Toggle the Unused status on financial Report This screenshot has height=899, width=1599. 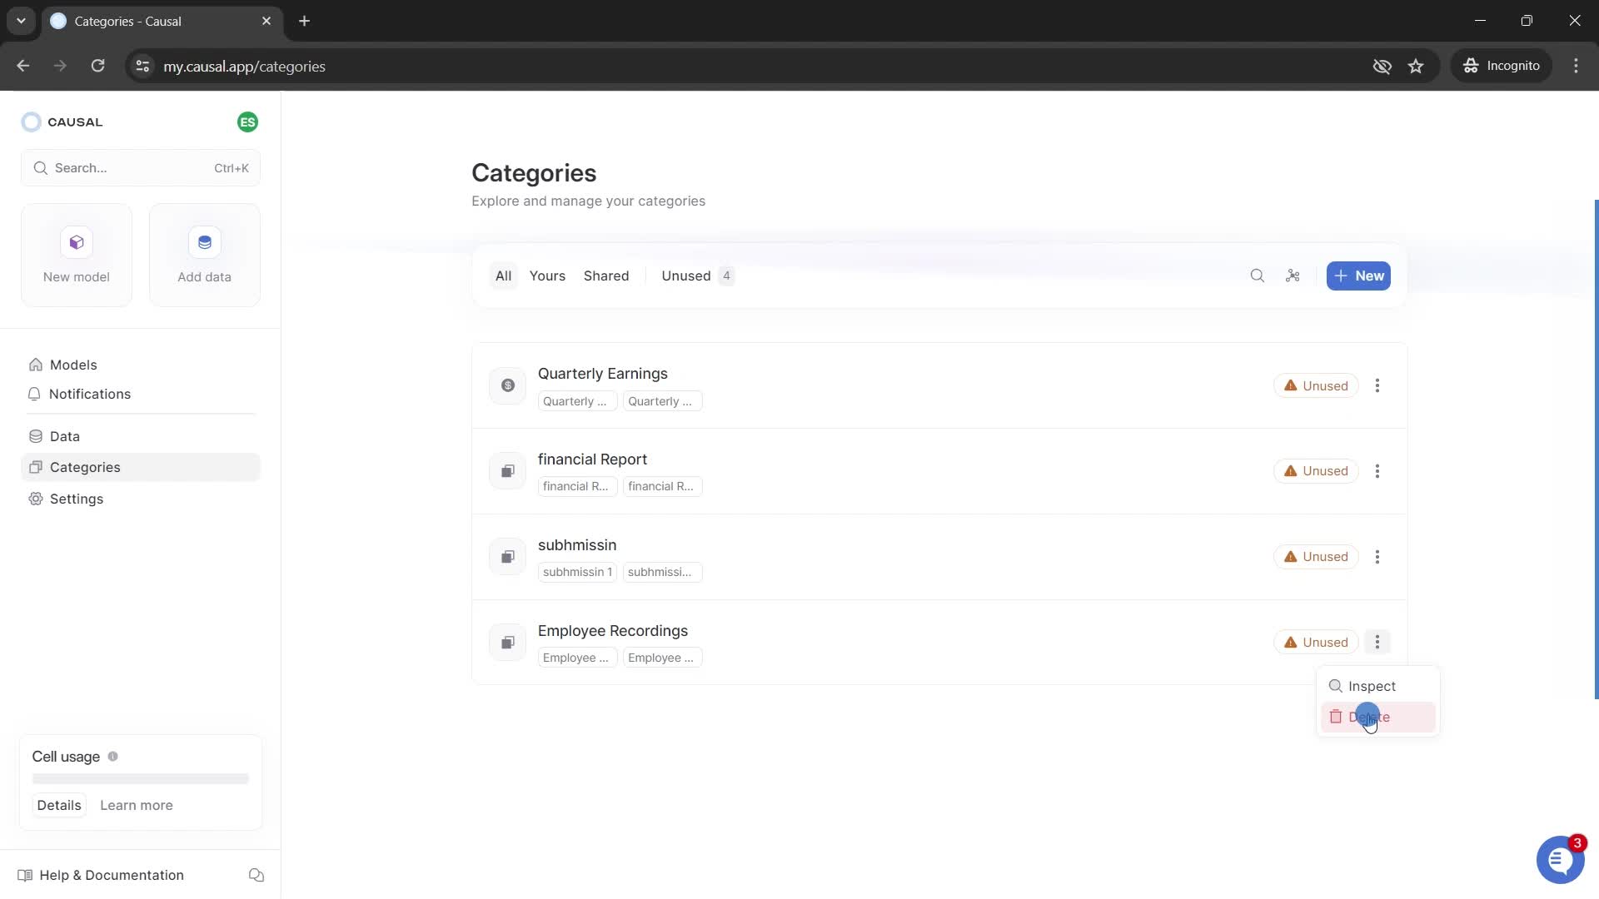pyautogui.click(x=1316, y=471)
